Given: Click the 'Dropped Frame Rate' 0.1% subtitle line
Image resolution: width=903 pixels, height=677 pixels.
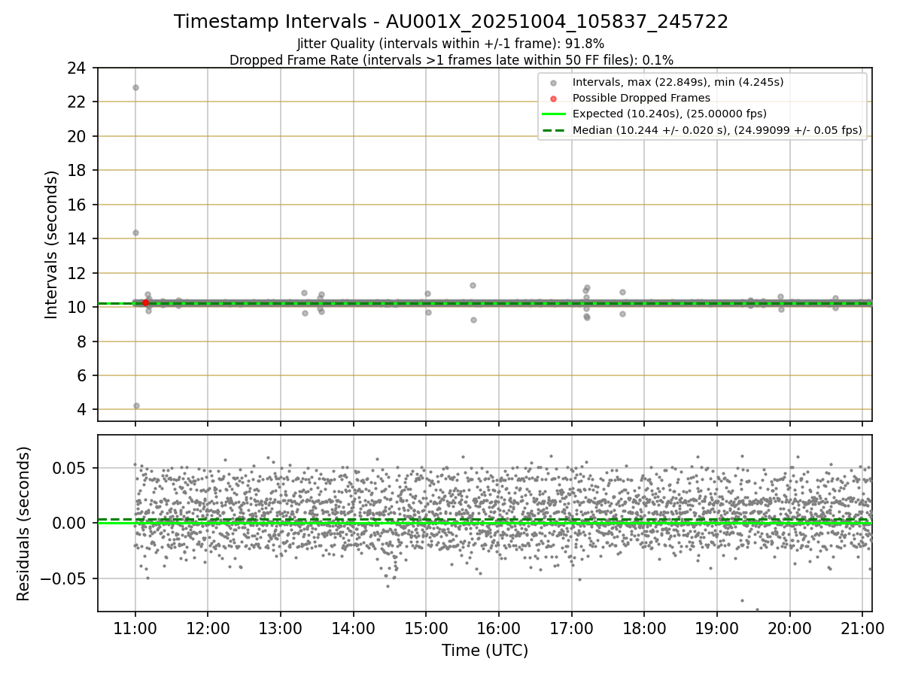Looking at the screenshot, I should pyautogui.click(x=451, y=59).
